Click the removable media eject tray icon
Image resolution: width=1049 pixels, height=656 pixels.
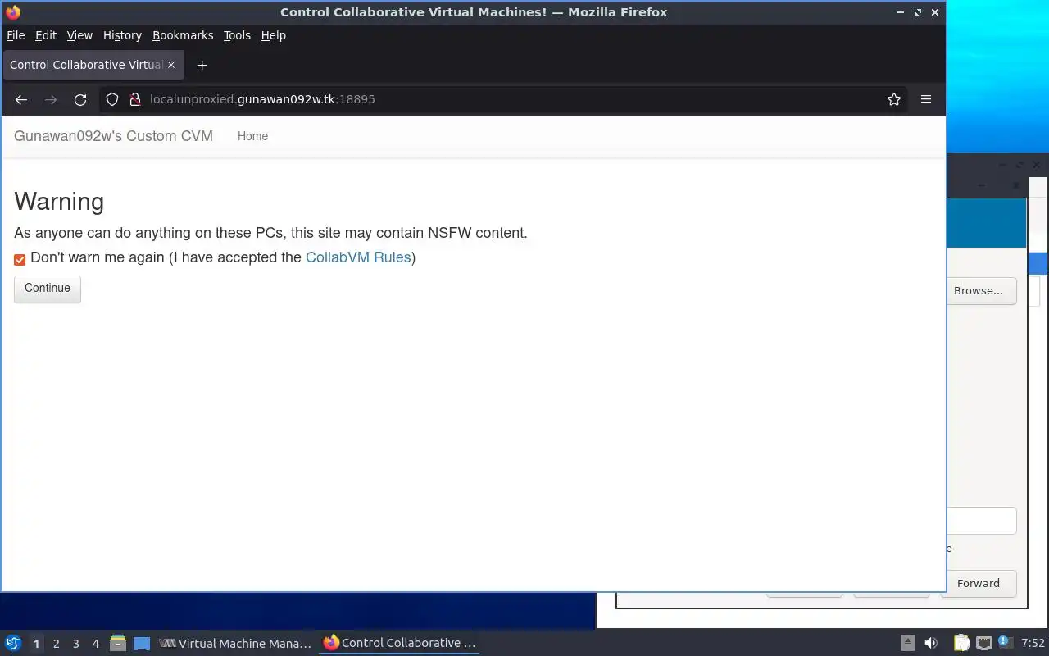908,644
